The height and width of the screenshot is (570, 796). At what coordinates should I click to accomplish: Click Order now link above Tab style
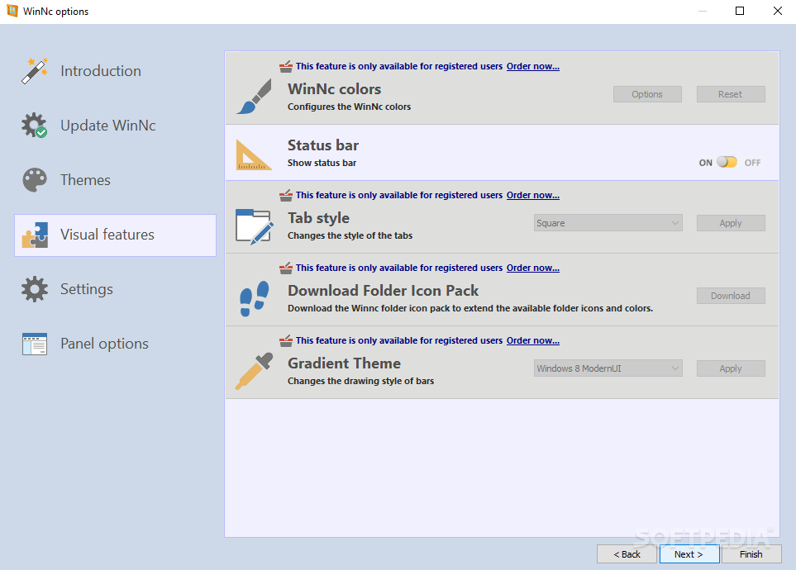click(x=533, y=196)
